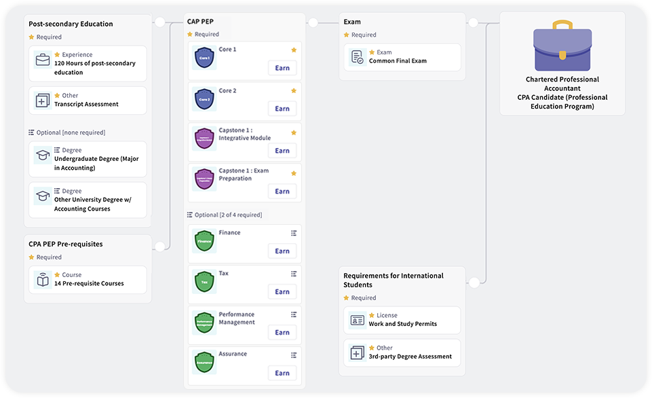Click the Core 2 blue shield badge
This screenshot has width=652, height=398.
pos(204,99)
